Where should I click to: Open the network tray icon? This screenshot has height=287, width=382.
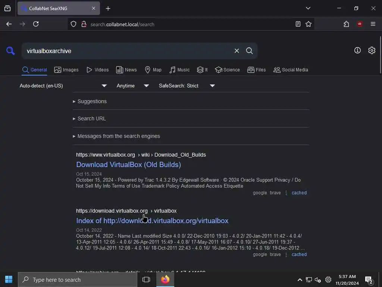pos(309,280)
